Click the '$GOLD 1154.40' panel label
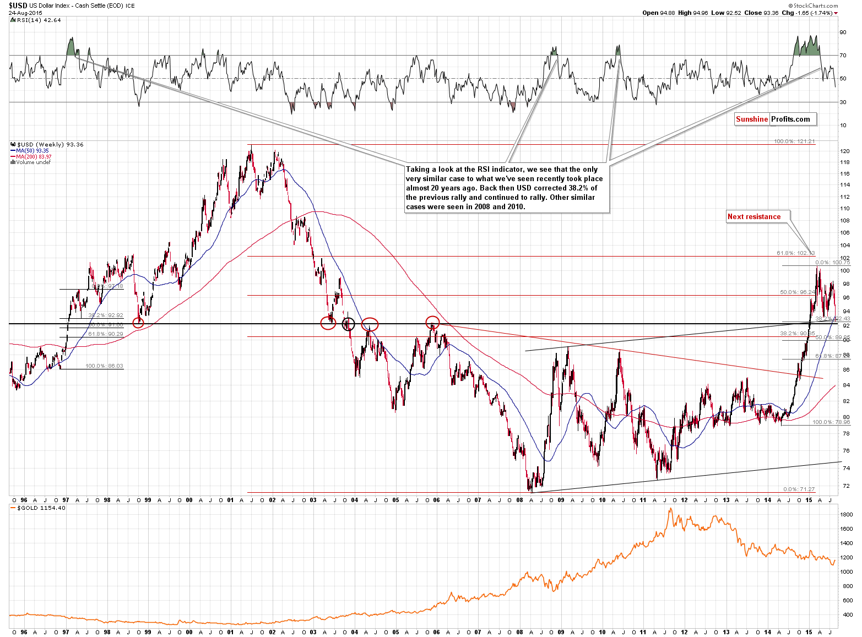The height and width of the screenshot is (637, 862). (x=41, y=508)
